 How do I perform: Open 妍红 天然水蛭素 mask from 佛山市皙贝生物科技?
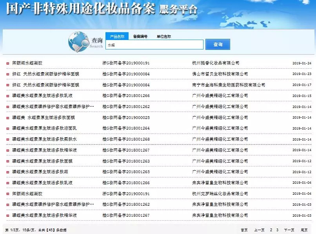(46, 74)
